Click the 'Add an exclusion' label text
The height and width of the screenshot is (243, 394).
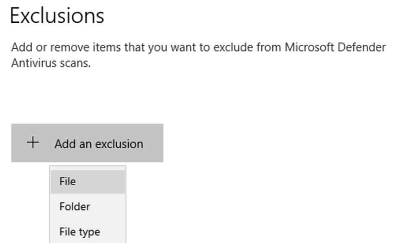[99, 143]
